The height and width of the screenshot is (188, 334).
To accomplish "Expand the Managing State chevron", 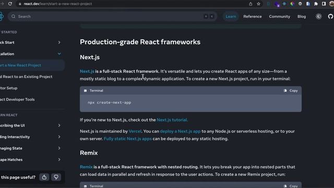I will 59,148.
